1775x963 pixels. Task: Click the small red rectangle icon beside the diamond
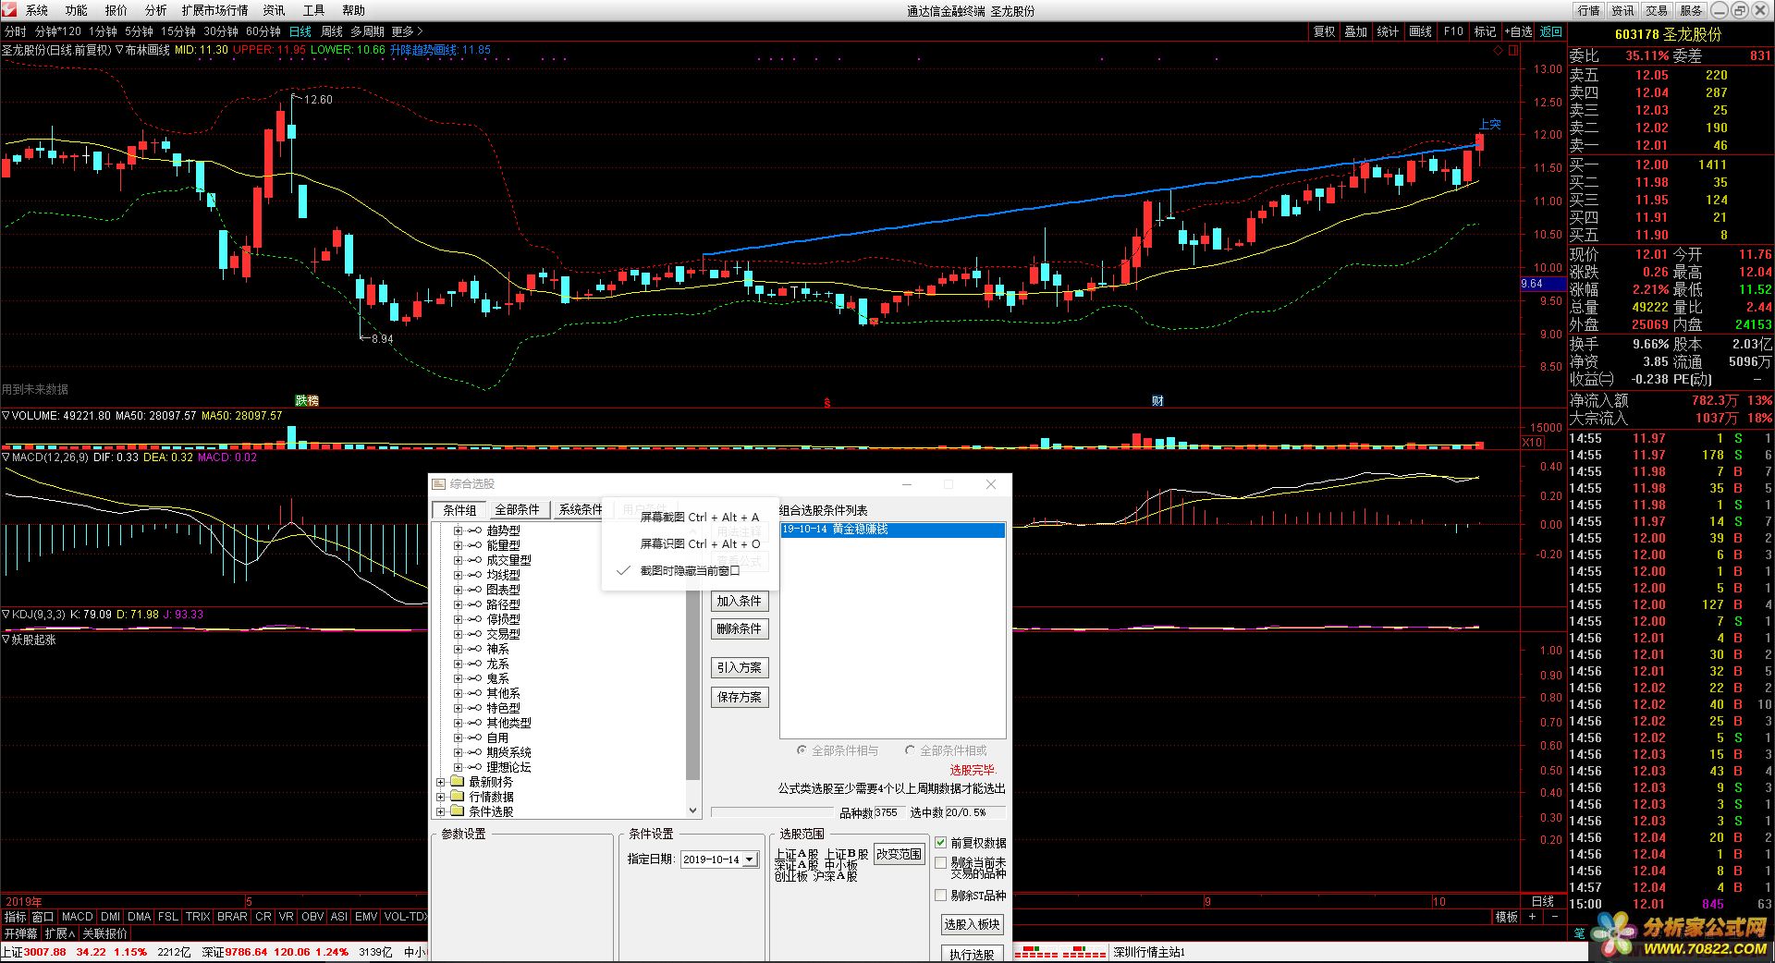click(1513, 52)
